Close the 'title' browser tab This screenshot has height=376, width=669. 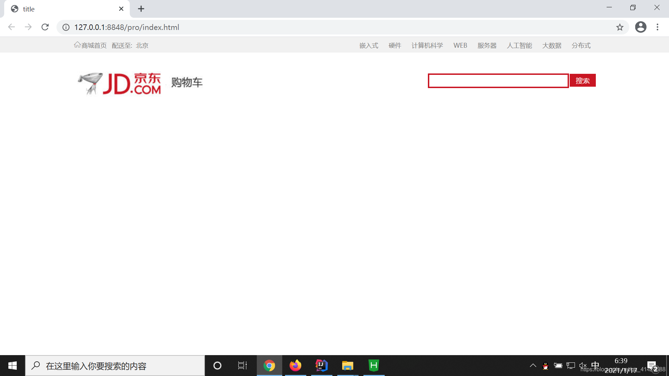[121, 9]
